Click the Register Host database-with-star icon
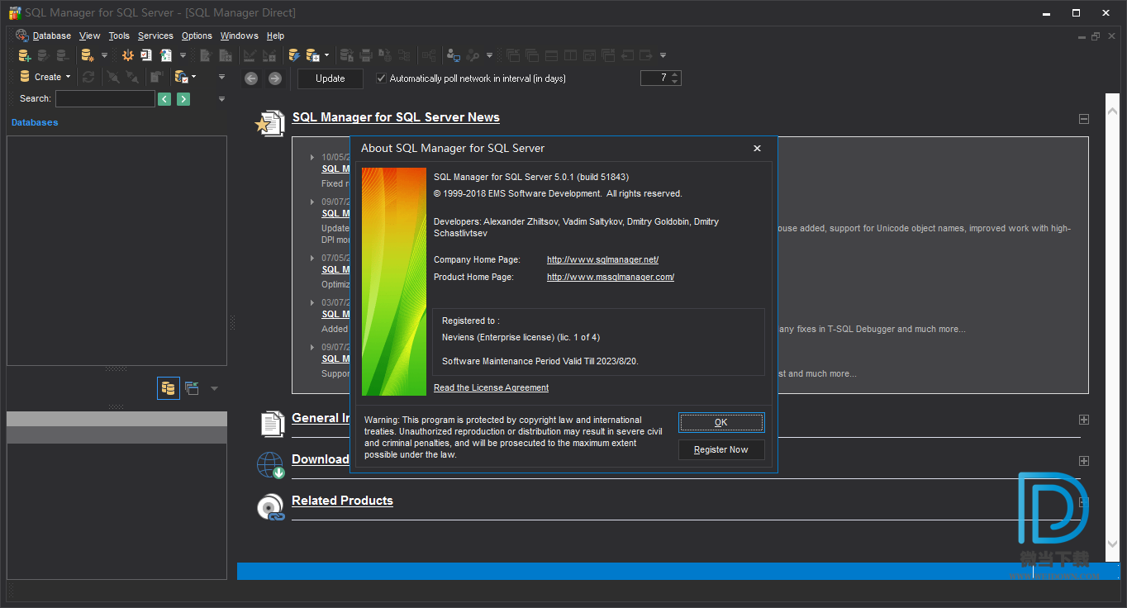Viewport: 1127px width, 608px height. 88,55
